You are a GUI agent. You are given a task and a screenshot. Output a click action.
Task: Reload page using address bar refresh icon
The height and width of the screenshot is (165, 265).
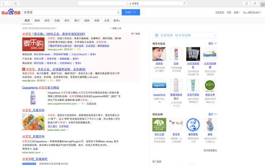(x=184, y=3)
